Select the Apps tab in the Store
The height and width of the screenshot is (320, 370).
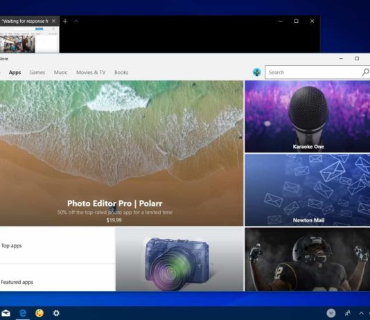(x=15, y=73)
